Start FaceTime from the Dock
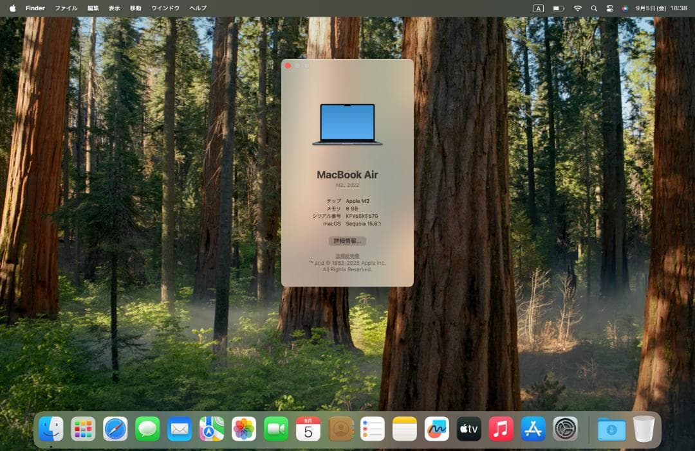The image size is (695, 451). pyautogui.click(x=276, y=428)
